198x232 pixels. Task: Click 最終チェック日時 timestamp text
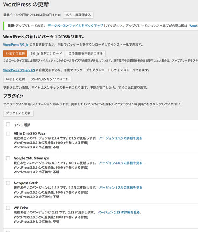coord(32,15)
